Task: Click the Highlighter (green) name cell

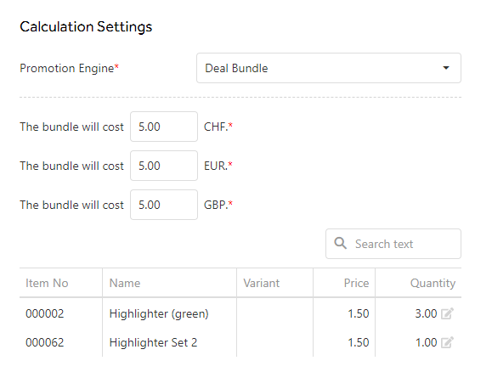Action: pos(159,313)
